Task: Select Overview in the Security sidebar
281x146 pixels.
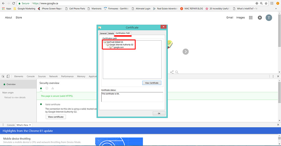Action: (x=18, y=84)
